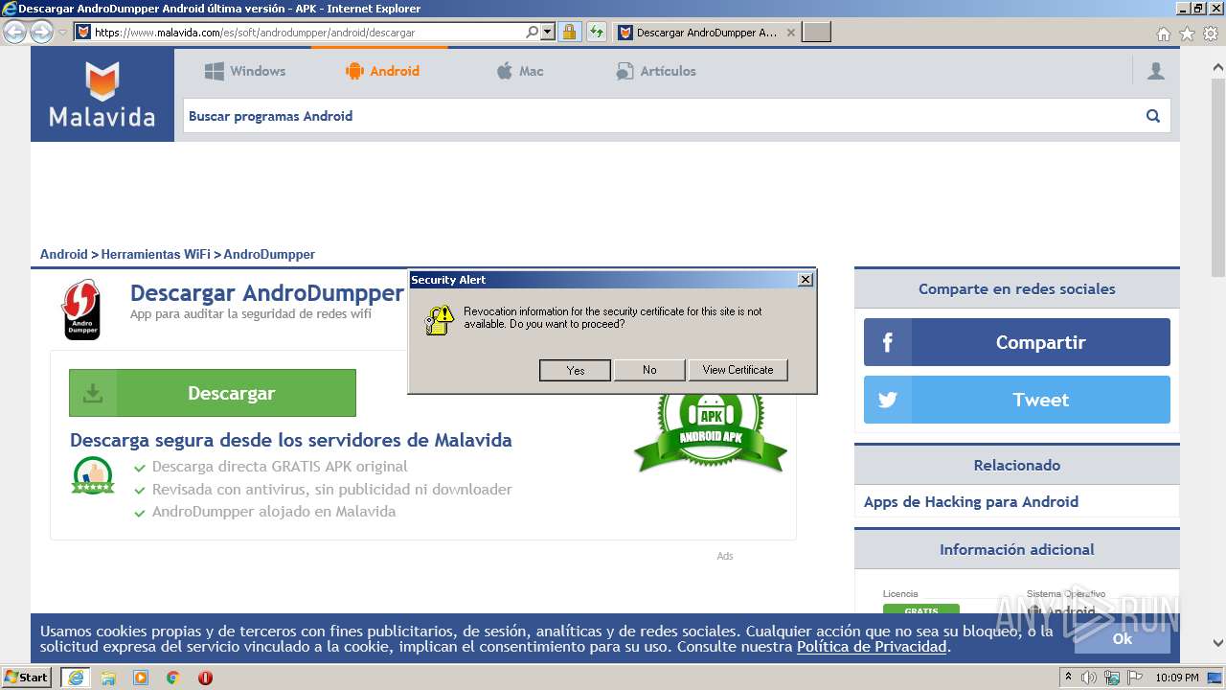Screen dimensions: 1226x690
Task: Click the green Descargar button
Action: pyautogui.click(x=213, y=393)
